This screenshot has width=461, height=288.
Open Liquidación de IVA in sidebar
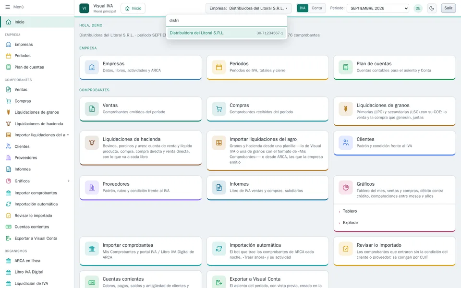coord(37,283)
